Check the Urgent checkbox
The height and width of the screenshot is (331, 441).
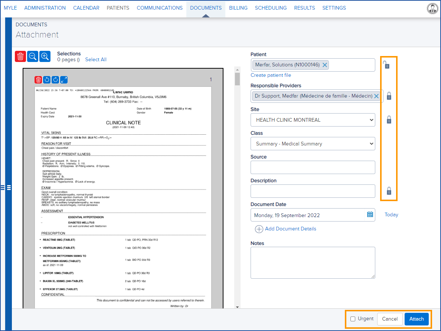pyautogui.click(x=352, y=319)
